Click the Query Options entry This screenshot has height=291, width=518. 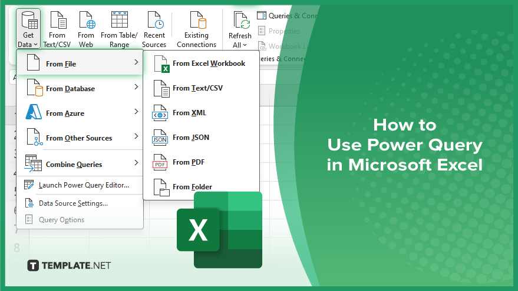(x=80, y=219)
